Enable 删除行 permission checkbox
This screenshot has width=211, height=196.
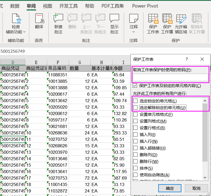tap(135, 161)
